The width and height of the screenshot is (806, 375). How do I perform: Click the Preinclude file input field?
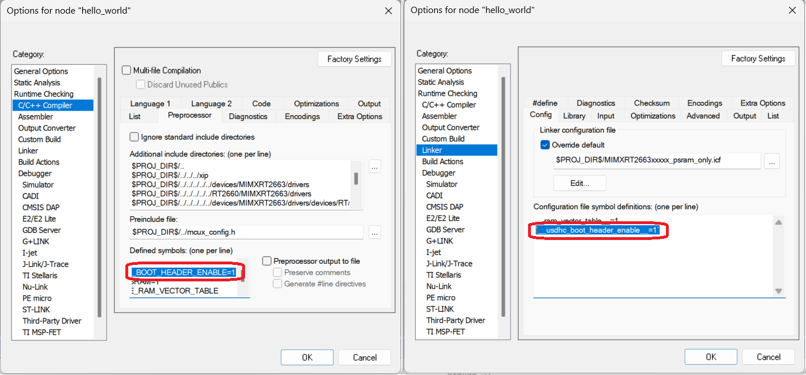click(246, 232)
